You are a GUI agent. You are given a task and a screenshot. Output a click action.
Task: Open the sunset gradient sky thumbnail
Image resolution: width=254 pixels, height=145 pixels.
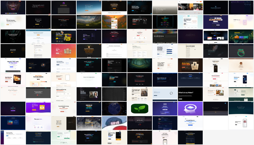(x=89, y=8)
